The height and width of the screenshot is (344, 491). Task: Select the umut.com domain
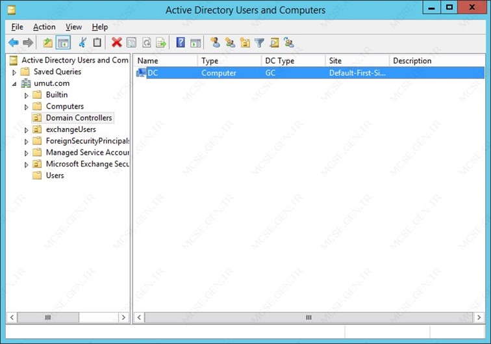pos(52,83)
